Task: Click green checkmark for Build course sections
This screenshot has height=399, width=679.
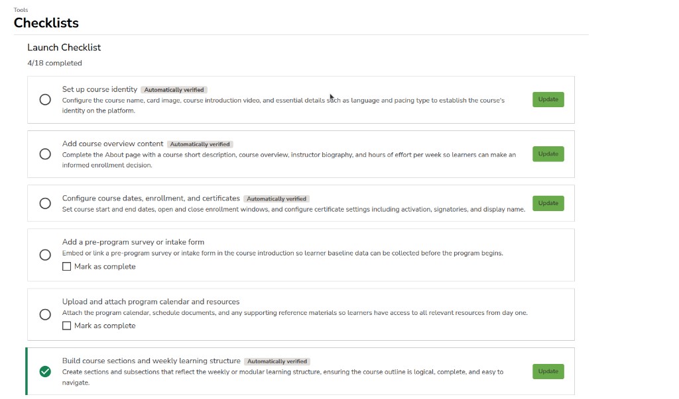Action: 45,372
